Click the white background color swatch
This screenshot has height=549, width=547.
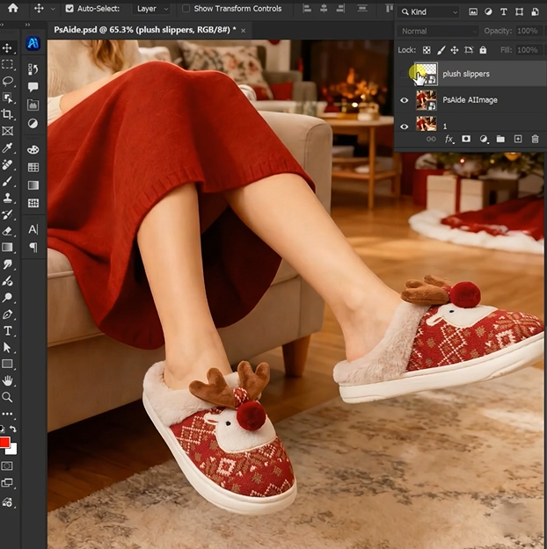coord(13,451)
